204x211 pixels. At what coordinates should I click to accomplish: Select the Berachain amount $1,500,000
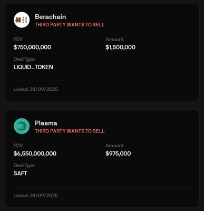pos(120,47)
